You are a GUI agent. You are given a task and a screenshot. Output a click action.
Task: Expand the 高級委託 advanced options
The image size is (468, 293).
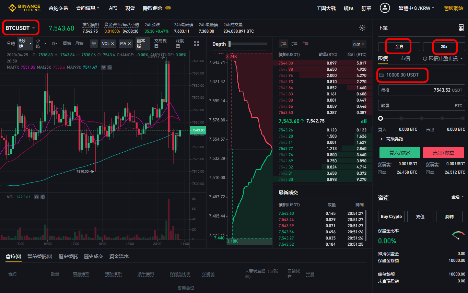click(391, 139)
